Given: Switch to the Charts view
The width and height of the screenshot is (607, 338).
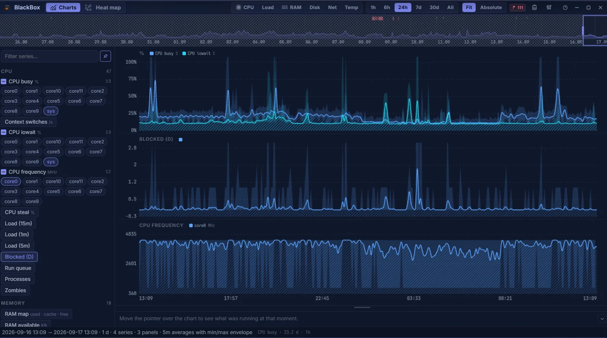Looking at the screenshot, I should coord(63,7).
